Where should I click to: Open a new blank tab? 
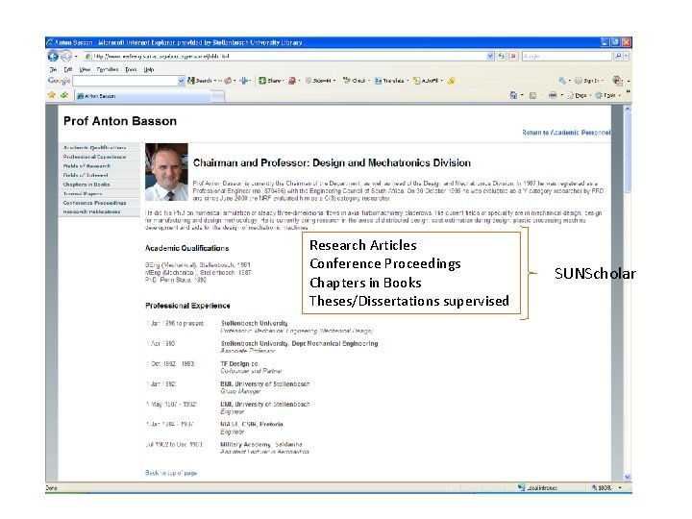point(218,96)
